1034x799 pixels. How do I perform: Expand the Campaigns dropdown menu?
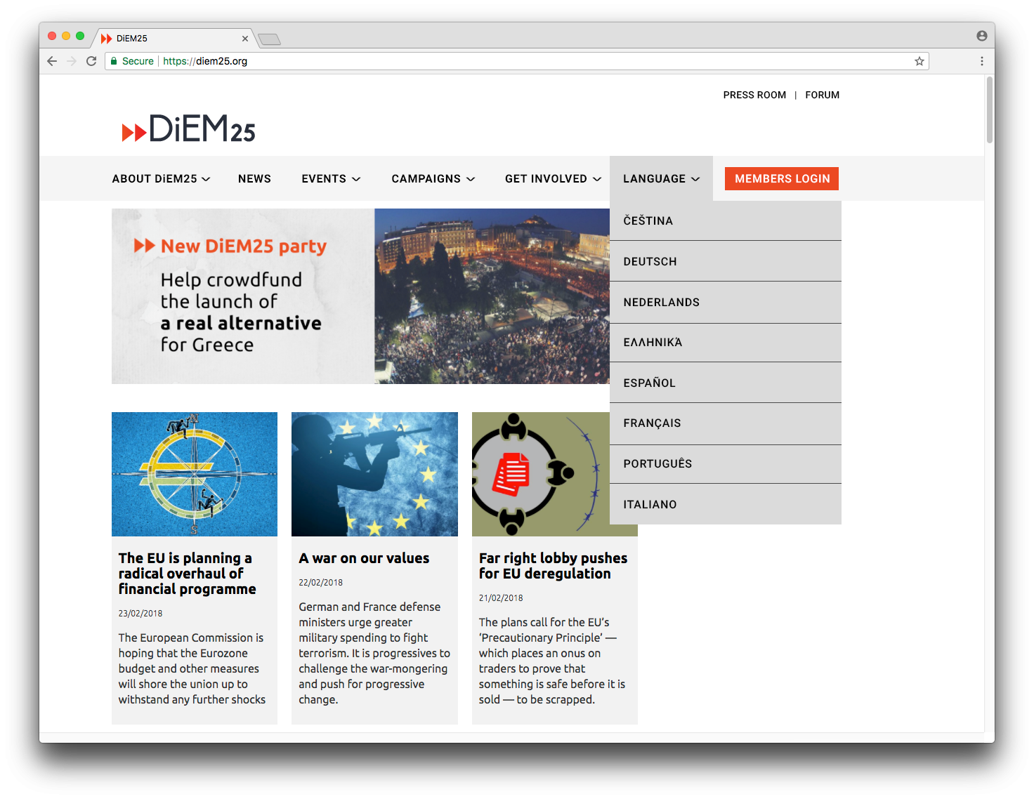click(433, 179)
